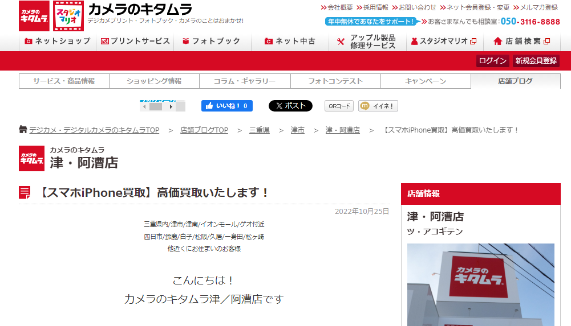Screen dimensions: 571x326
Task: Click the Studio Mario logo in header
Action: click(68, 16)
